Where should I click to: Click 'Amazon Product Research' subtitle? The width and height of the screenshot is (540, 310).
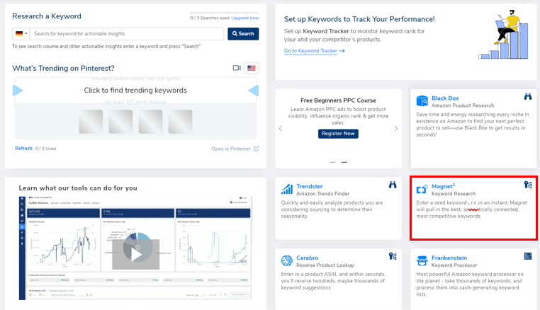463,105
